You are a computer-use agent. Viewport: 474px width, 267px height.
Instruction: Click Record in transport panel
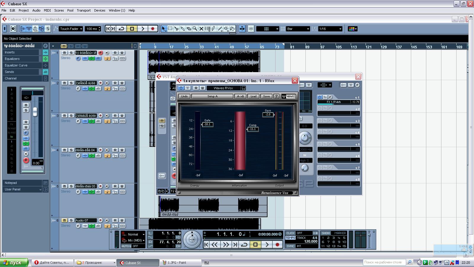click(x=278, y=245)
